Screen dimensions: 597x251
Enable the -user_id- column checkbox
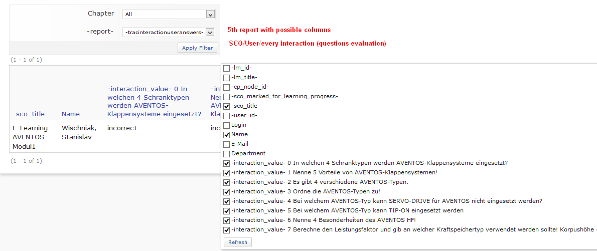[227, 116]
